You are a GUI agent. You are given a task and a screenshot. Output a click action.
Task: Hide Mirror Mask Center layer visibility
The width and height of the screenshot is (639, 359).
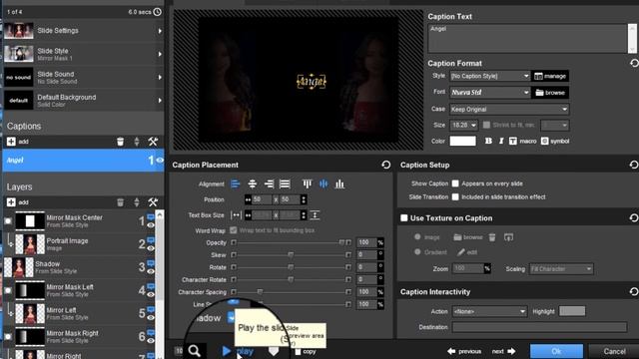pos(151,225)
